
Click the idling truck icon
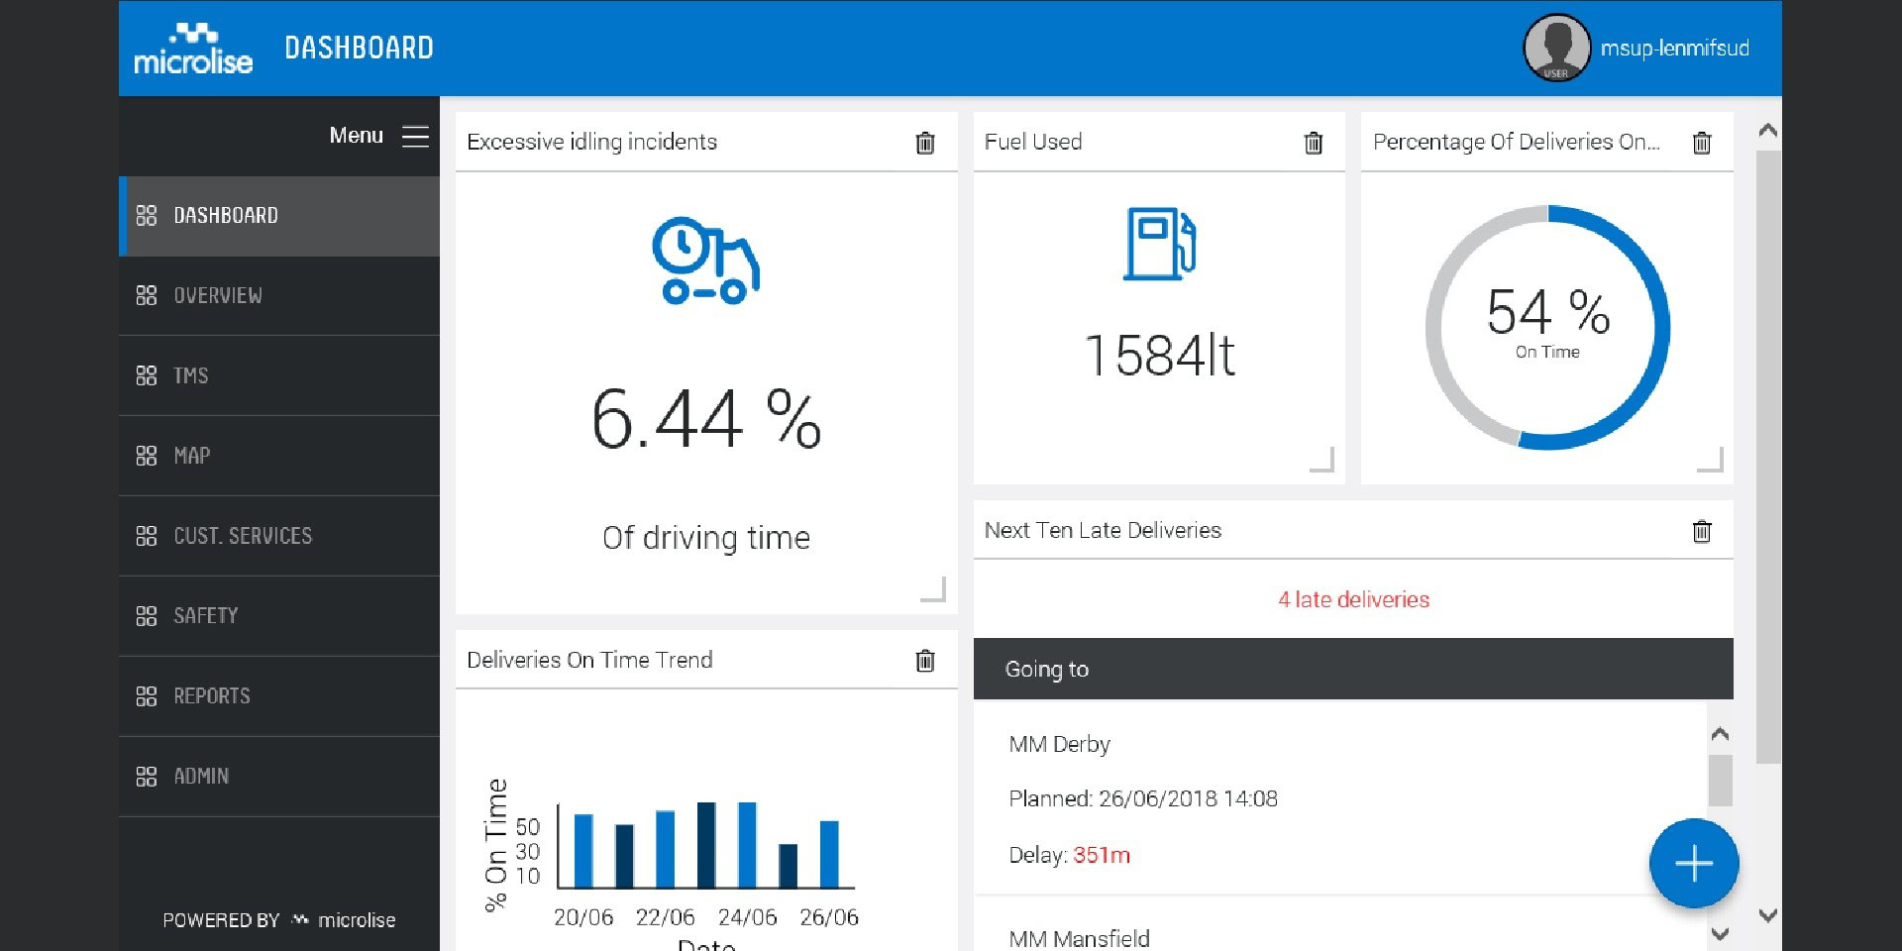pos(705,260)
